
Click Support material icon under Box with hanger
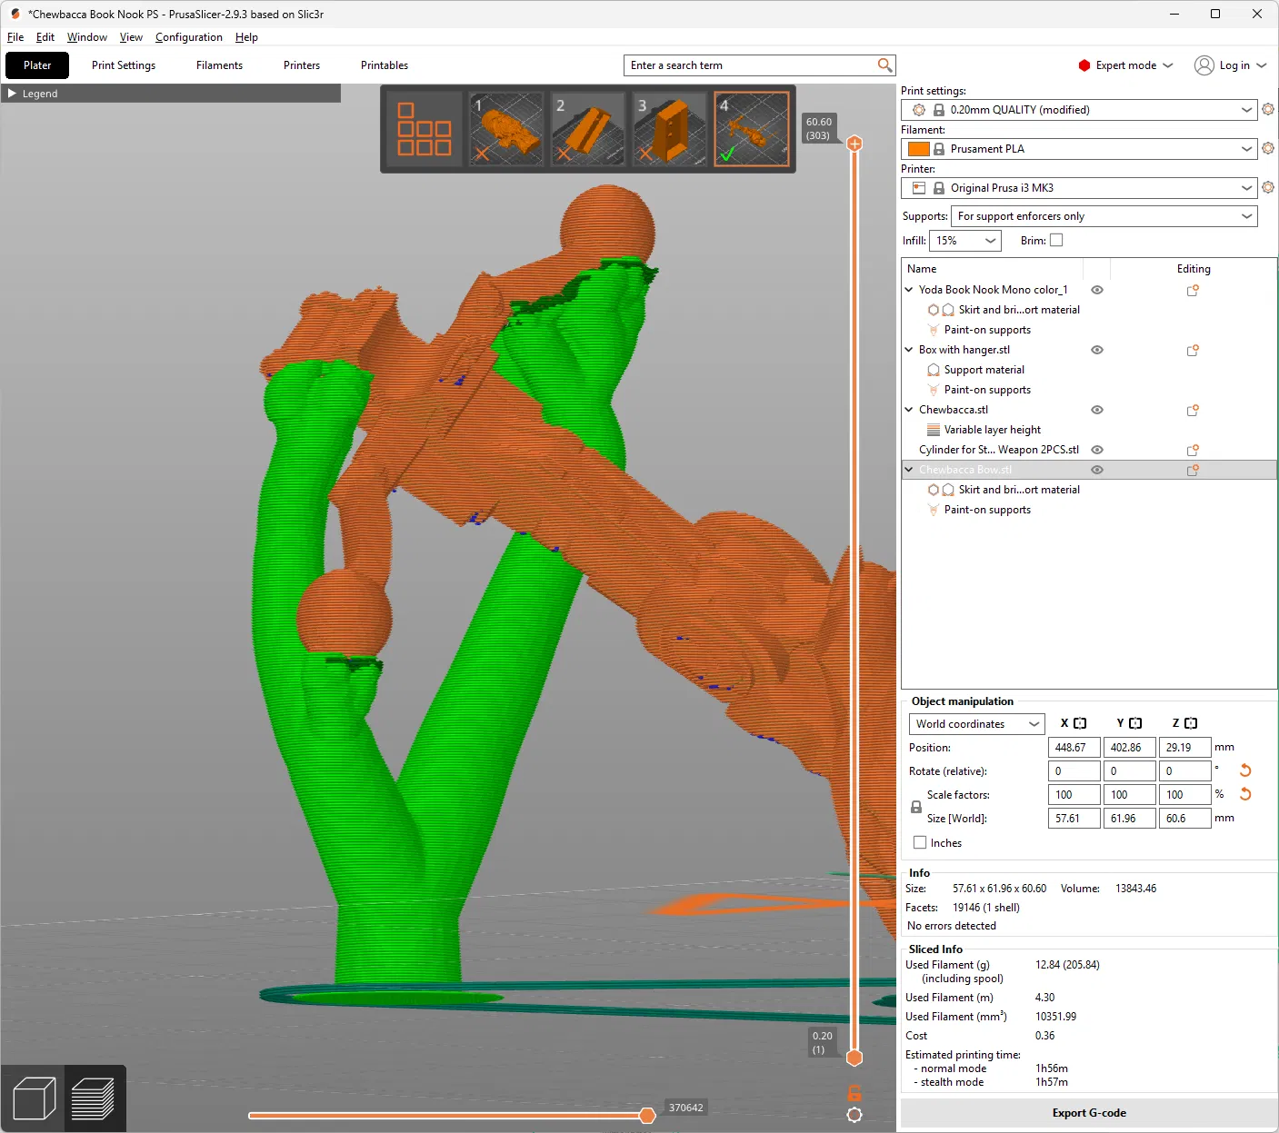click(934, 370)
